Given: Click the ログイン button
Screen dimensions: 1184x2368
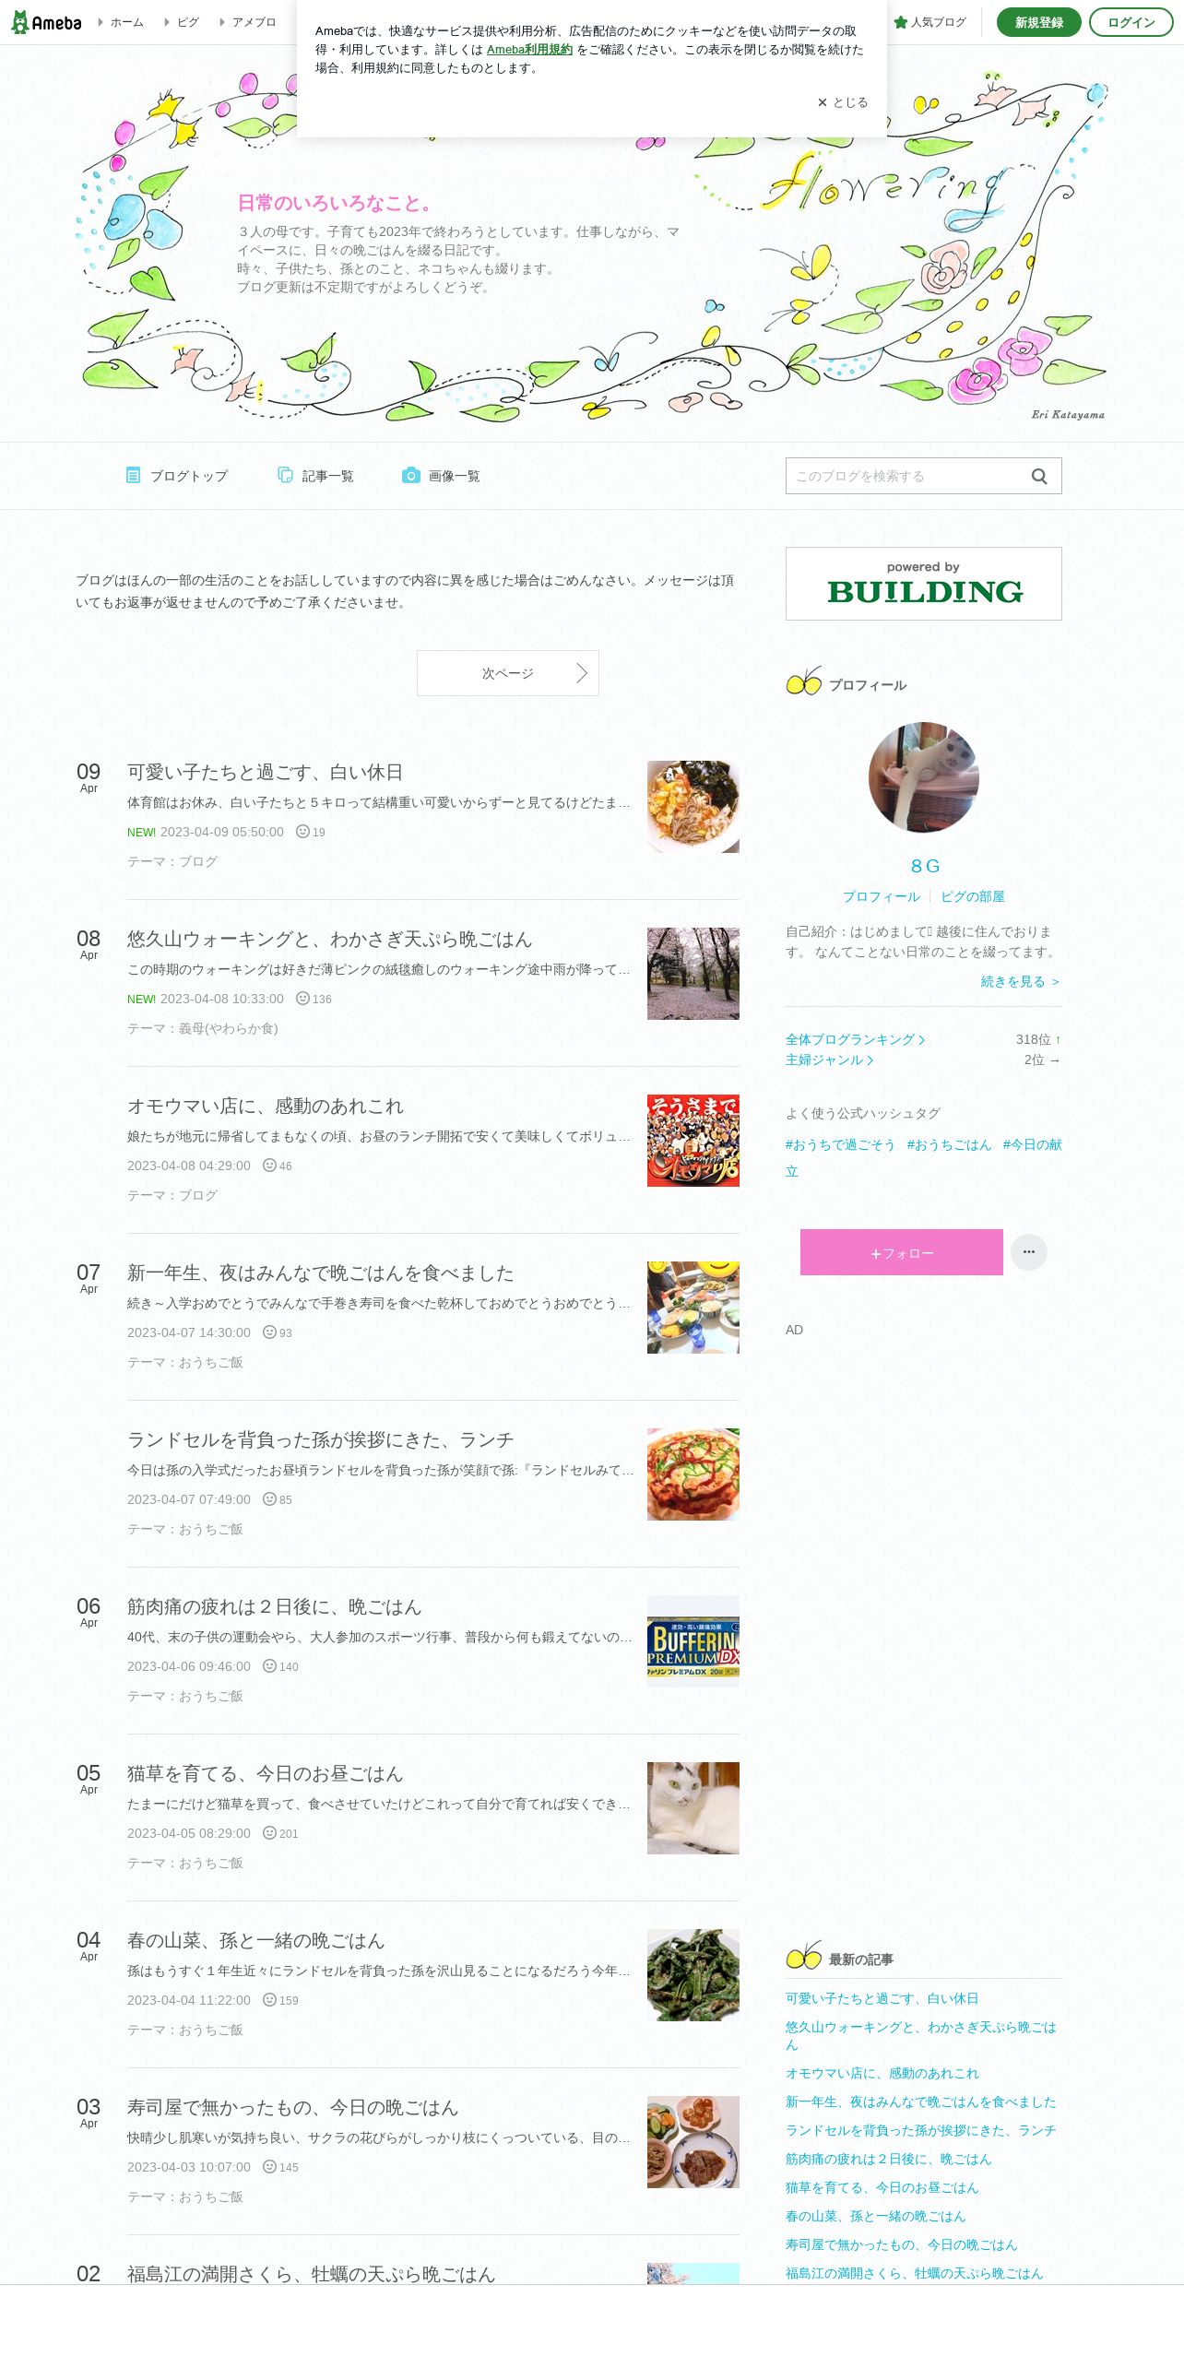Looking at the screenshot, I should pyautogui.click(x=1131, y=22).
